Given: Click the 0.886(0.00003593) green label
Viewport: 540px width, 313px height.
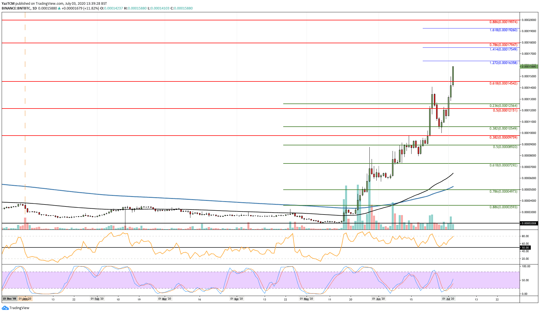Looking at the screenshot, I should [503, 207].
